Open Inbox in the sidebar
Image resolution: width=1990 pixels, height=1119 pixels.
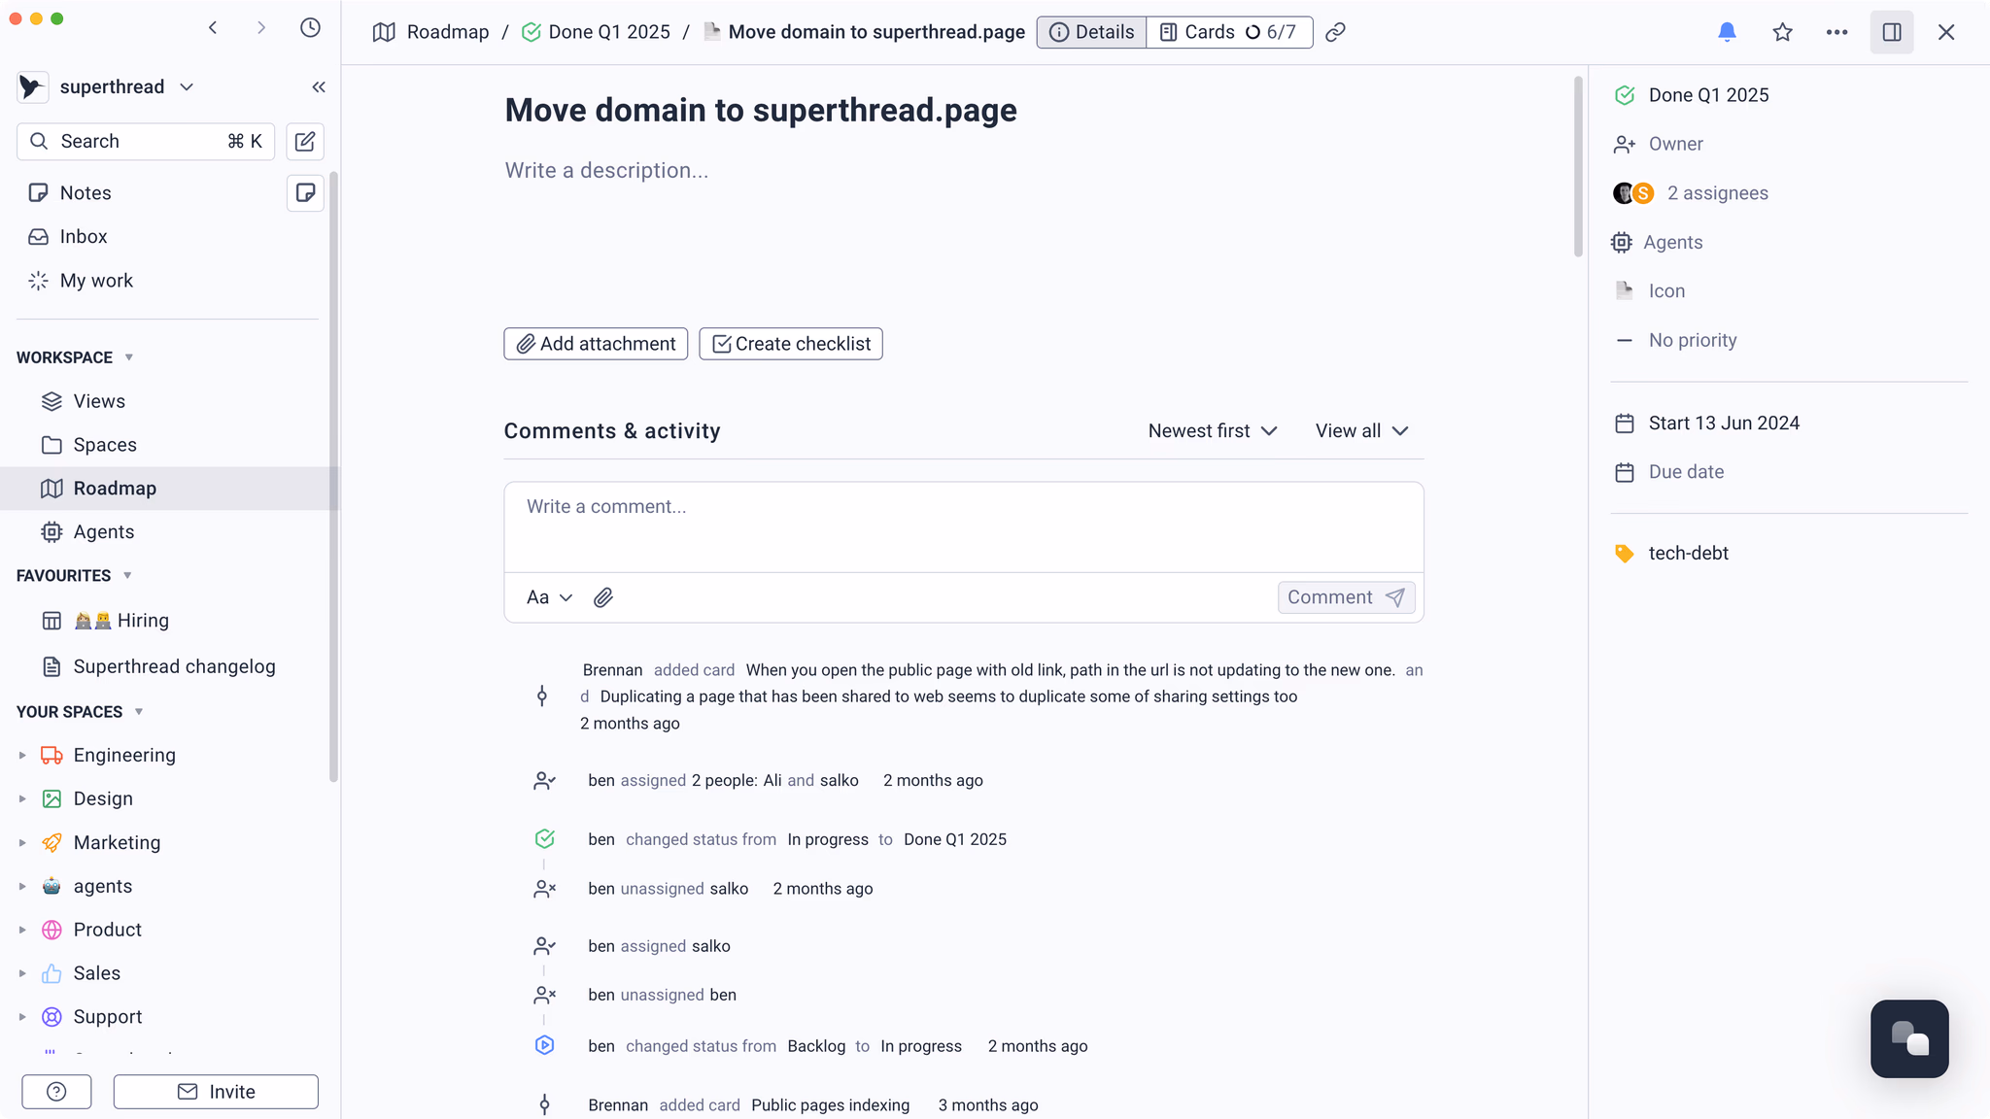click(x=84, y=237)
